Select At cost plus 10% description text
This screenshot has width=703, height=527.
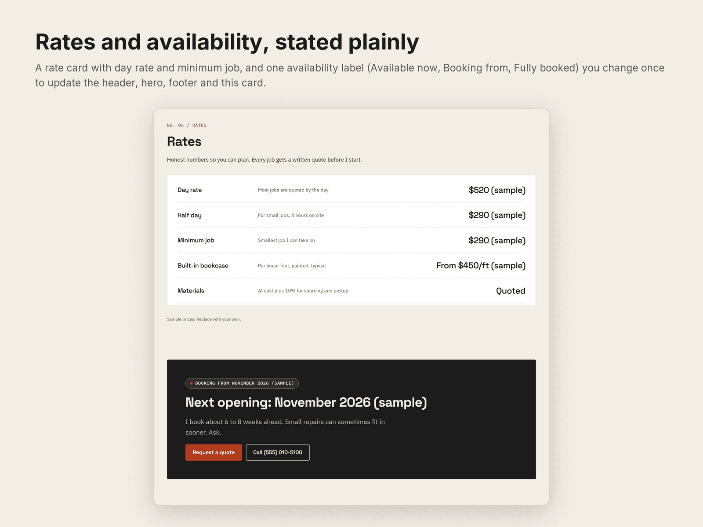(x=303, y=291)
